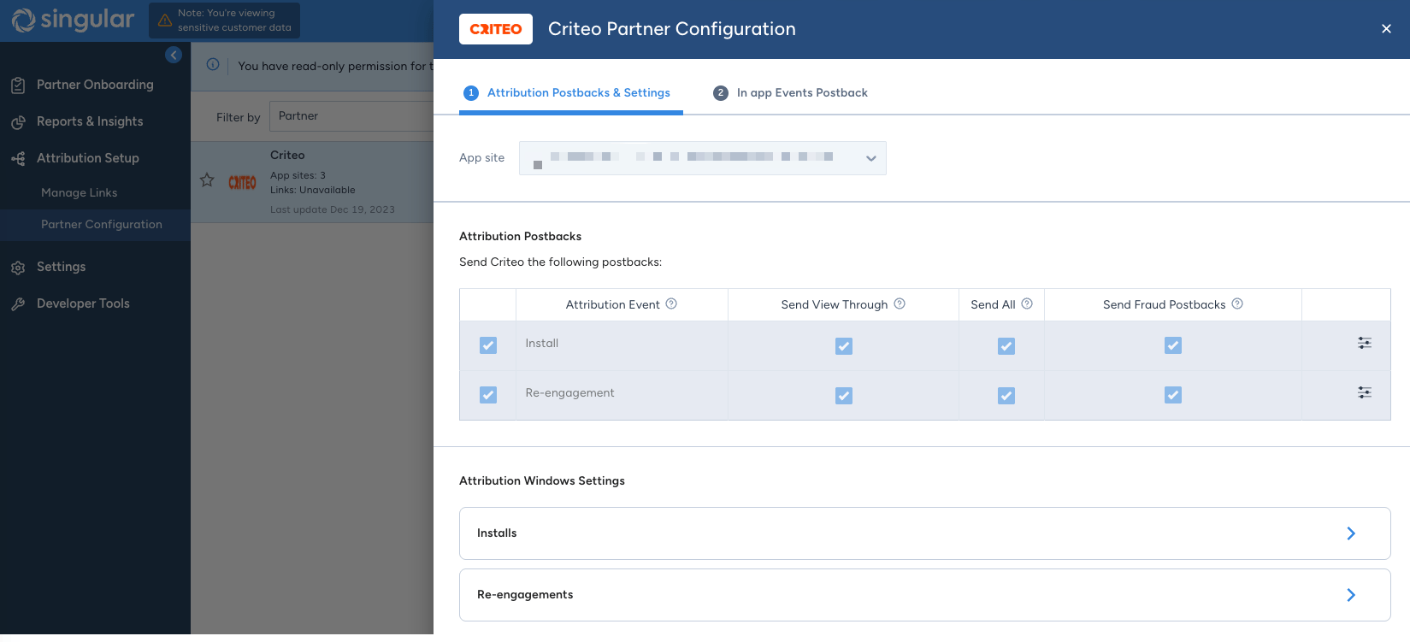Screen dimensions: 1410x642
Task: Select the Criteo partner name in list
Action: click(x=287, y=156)
